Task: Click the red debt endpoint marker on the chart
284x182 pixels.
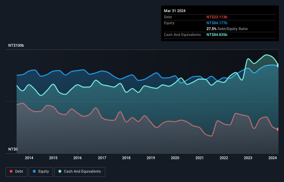Action: tap(278, 129)
